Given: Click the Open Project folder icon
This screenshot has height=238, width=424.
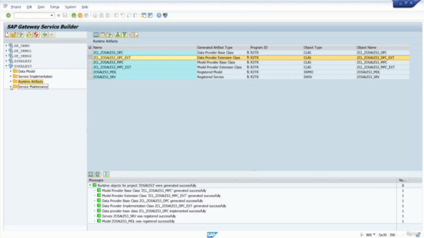Looking at the screenshot, I should pyautogui.click(x=13, y=34).
